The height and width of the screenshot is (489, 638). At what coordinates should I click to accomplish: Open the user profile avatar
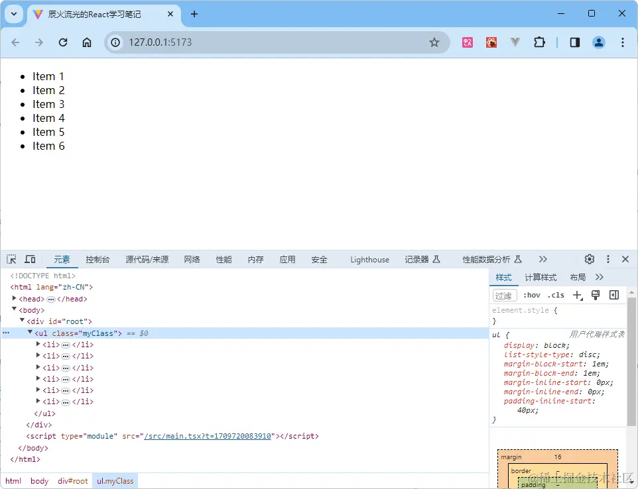(598, 42)
